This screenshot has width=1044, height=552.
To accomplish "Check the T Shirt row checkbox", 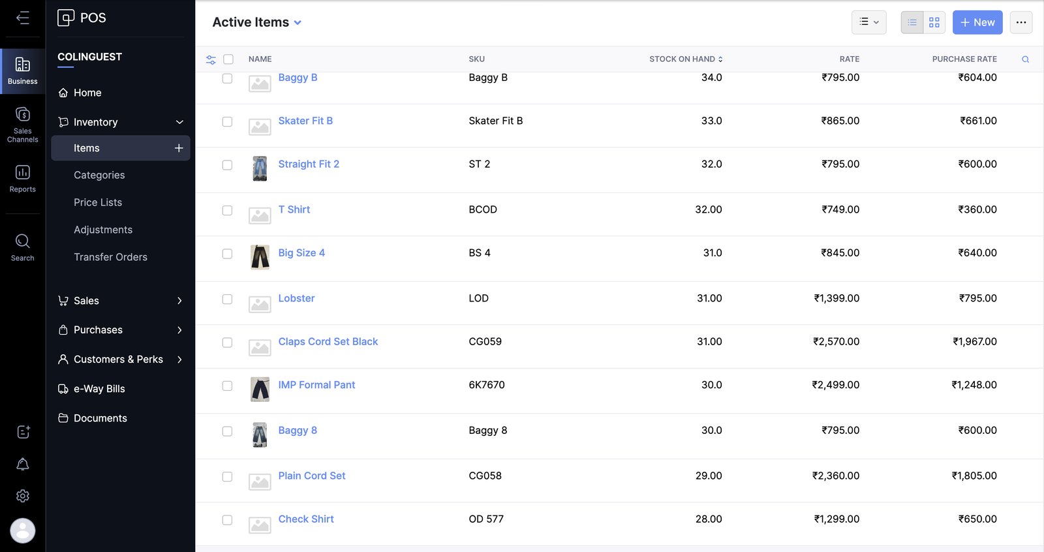I will [x=227, y=211].
